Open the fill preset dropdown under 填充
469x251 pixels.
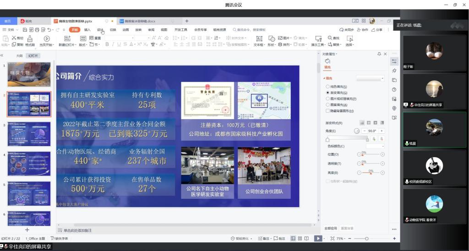[x=370, y=78]
